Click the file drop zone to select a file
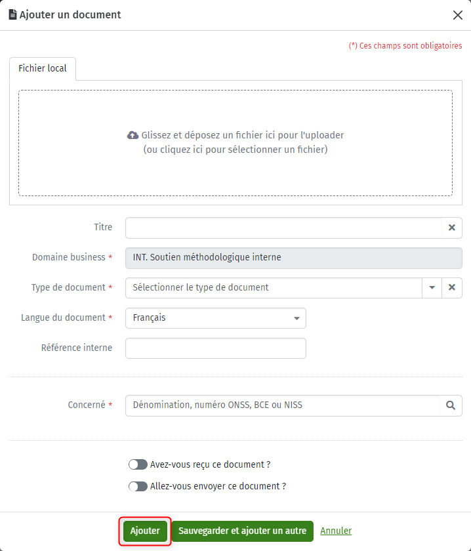 pyautogui.click(x=235, y=143)
